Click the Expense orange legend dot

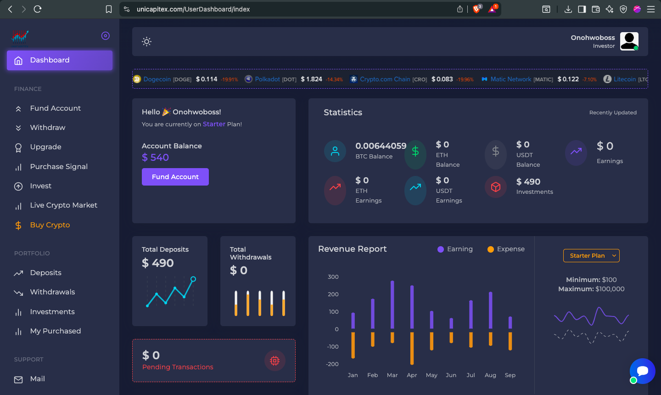(490, 249)
